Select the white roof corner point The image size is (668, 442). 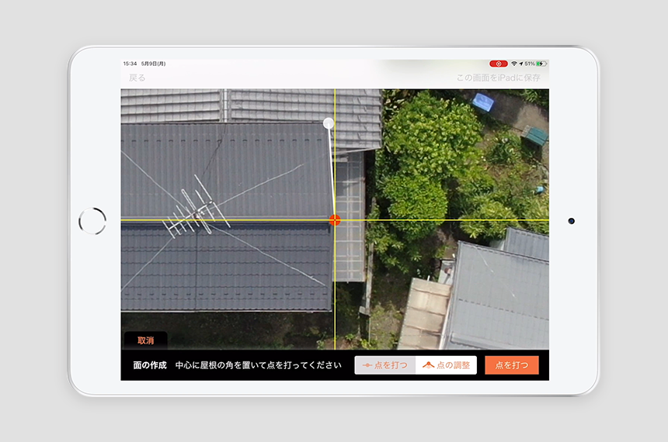[329, 123]
